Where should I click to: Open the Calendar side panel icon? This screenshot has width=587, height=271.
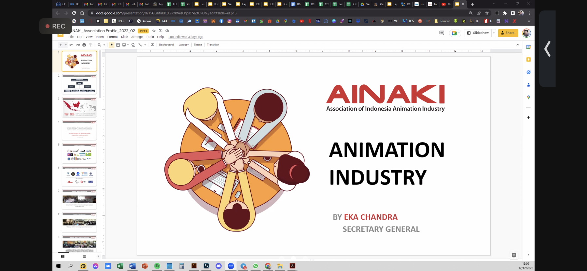[528, 47]
